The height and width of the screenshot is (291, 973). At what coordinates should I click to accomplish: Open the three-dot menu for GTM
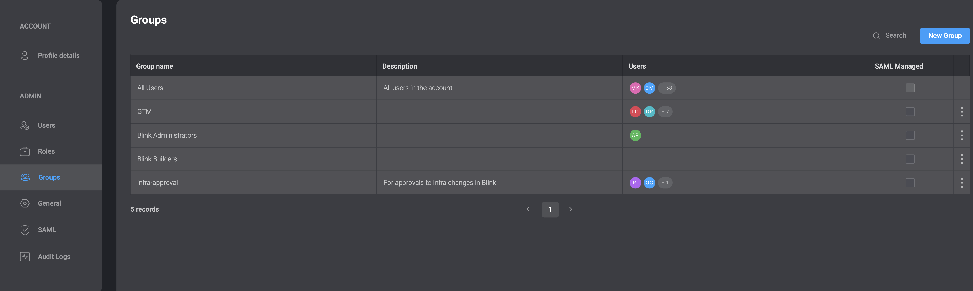point(962,112)
